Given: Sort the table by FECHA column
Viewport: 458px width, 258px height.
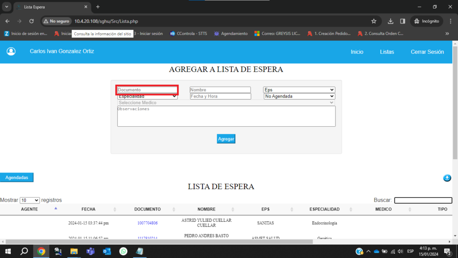Looking at the screenshot, I should (x=88, y=209).
